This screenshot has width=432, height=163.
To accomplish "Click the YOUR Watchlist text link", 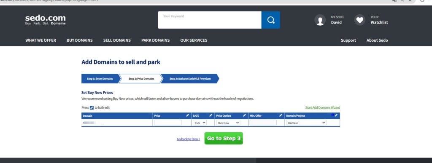I will 379,20.
